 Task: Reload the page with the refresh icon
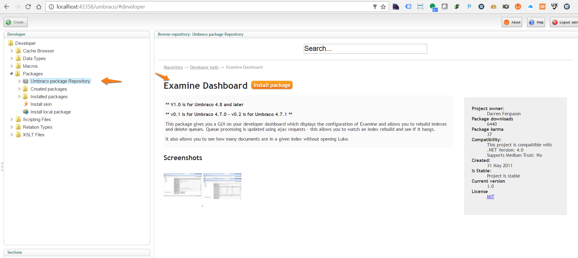(28, 7)
